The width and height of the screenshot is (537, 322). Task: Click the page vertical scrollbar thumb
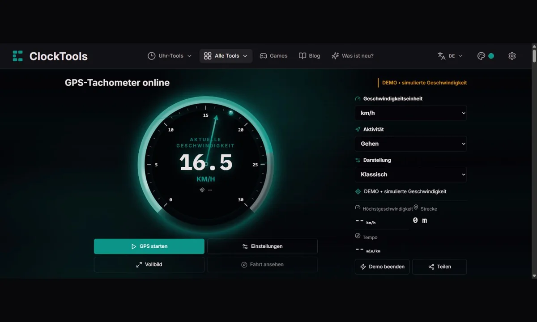click(534, 56)
